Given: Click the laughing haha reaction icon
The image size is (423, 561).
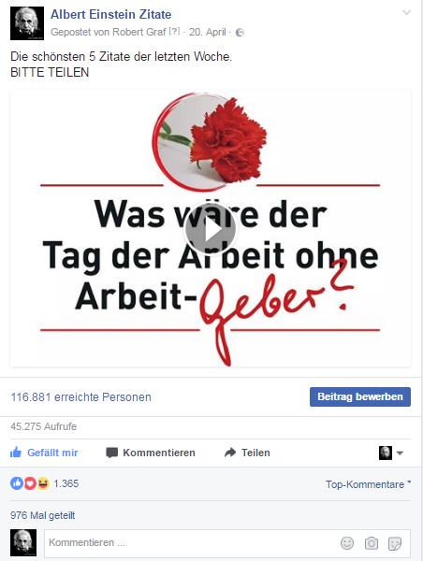Looking at the screenshot, I should tap(43, 483).
